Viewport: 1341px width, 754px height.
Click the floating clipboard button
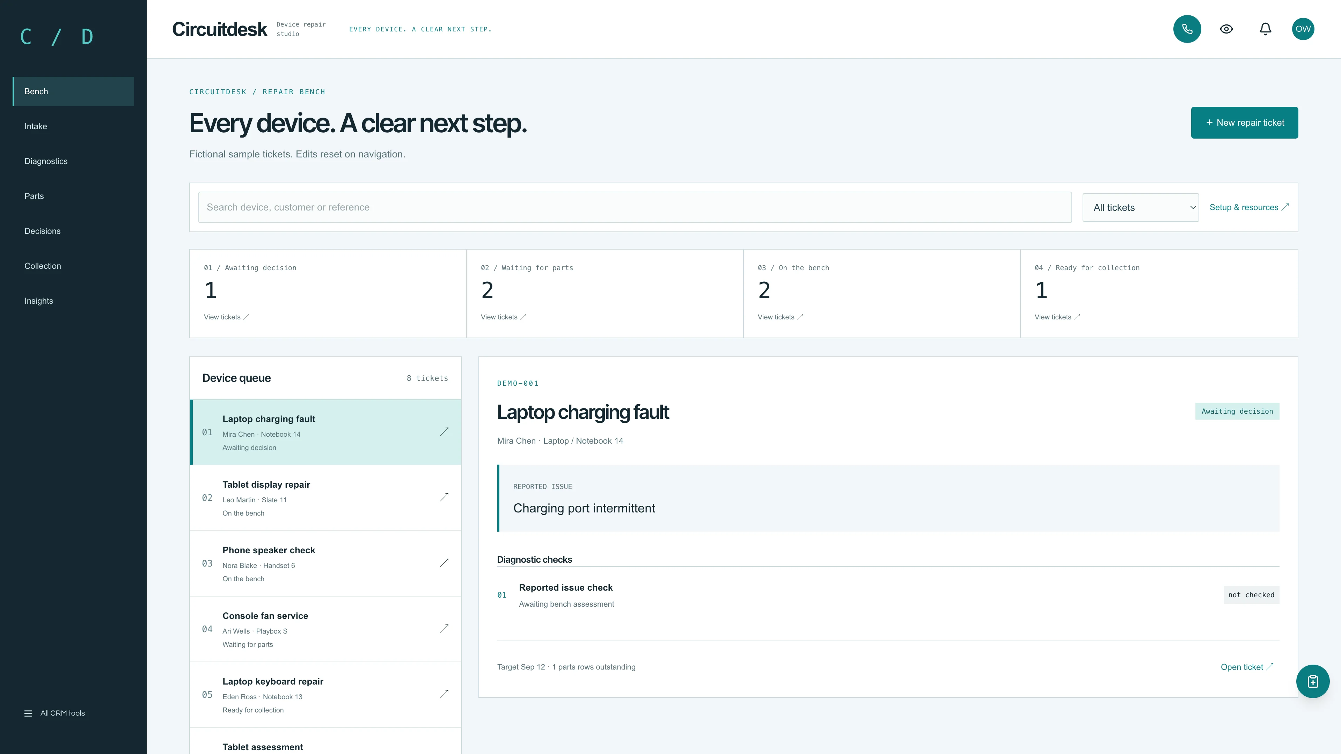(x=1312, y=681)
